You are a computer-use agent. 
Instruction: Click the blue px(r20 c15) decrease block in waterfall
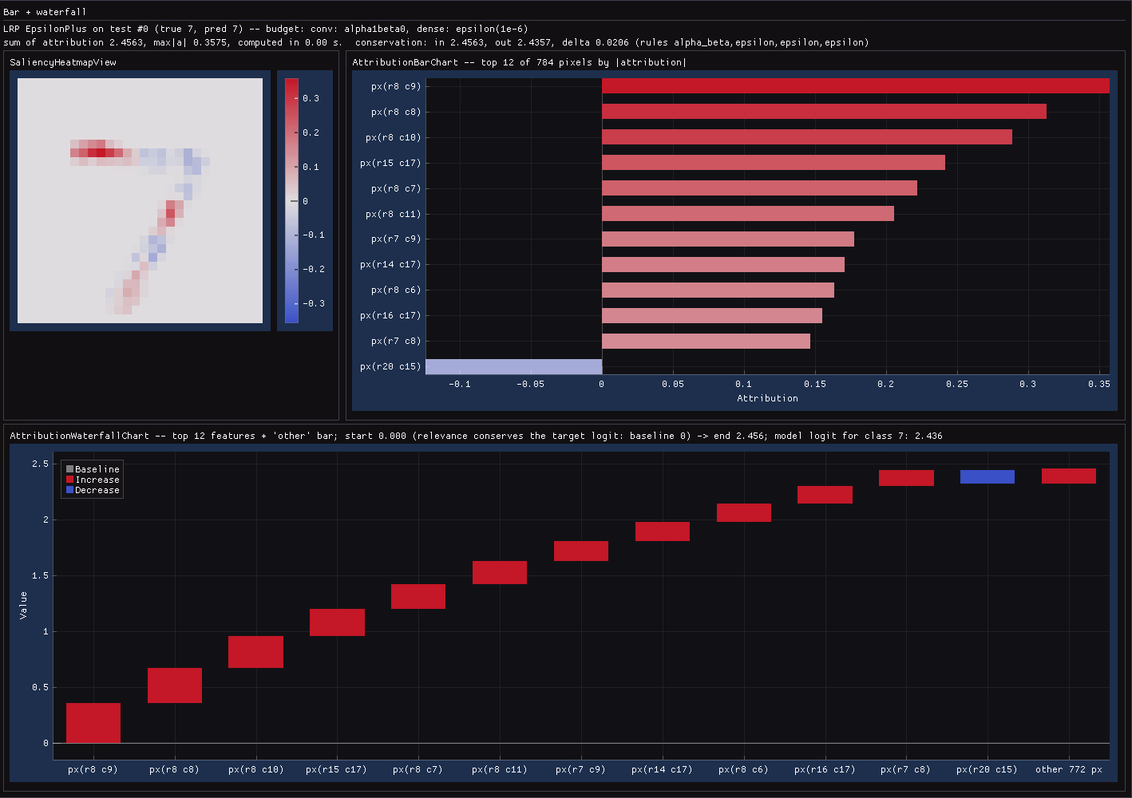988,476
